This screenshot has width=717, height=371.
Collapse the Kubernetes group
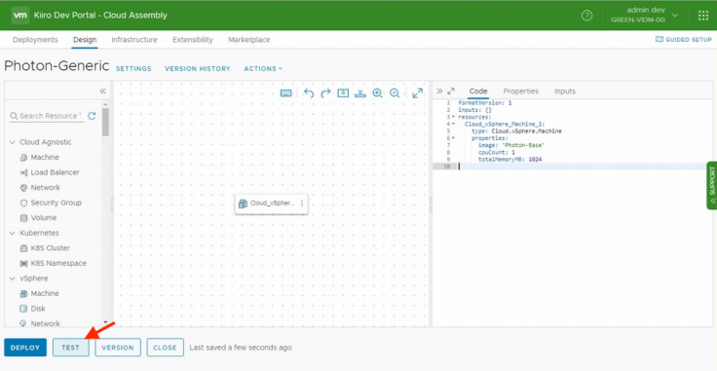pyautogui.click(x=13, y=233)
